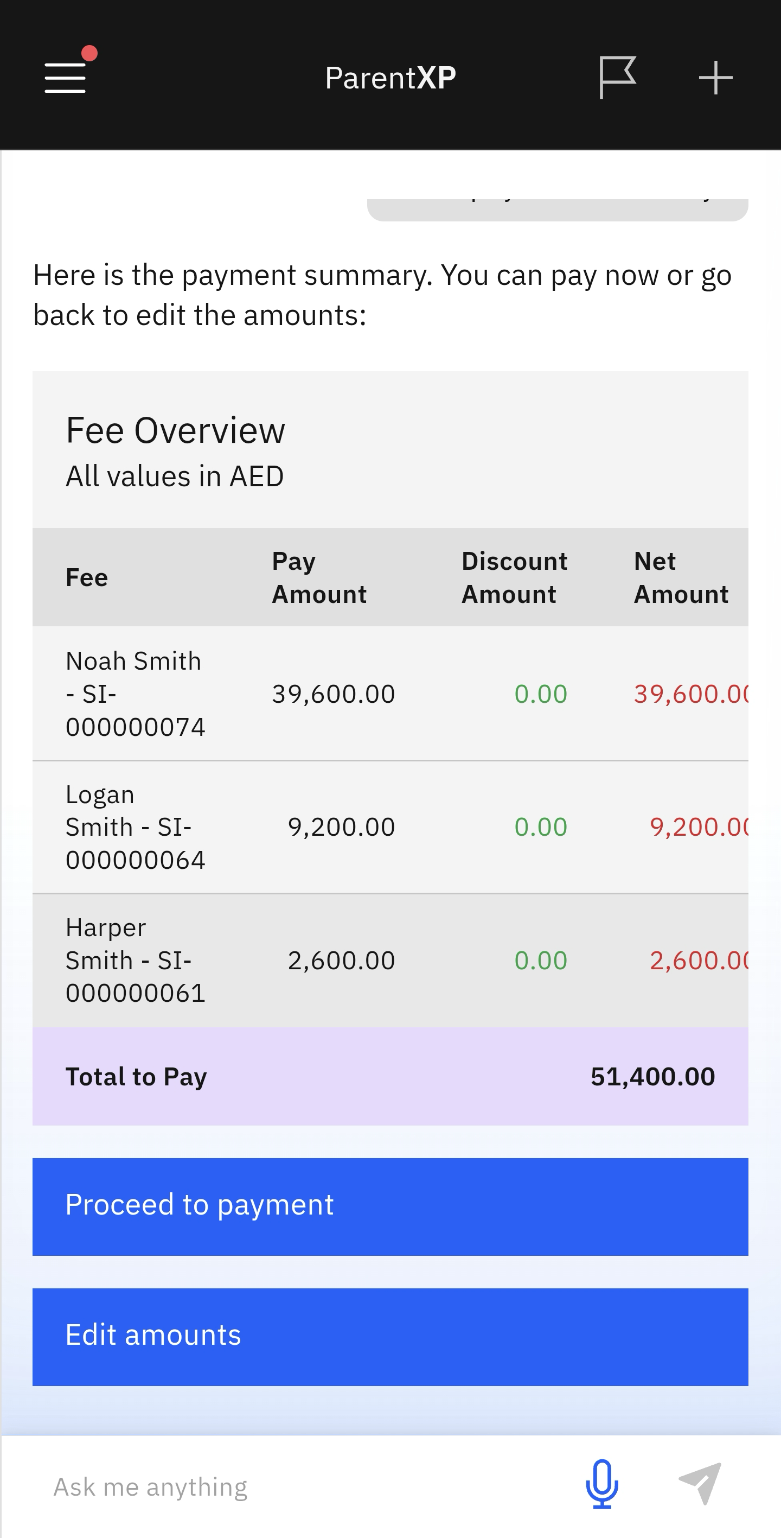Select Logan Smith's discount 0.00
The height and width of the screenshot is (1538, 781).
click(541, 827)
